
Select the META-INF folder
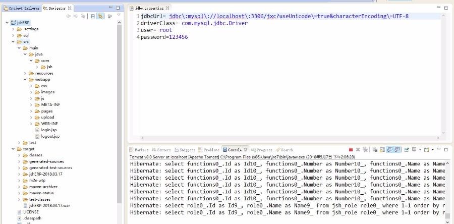[47, 105]
